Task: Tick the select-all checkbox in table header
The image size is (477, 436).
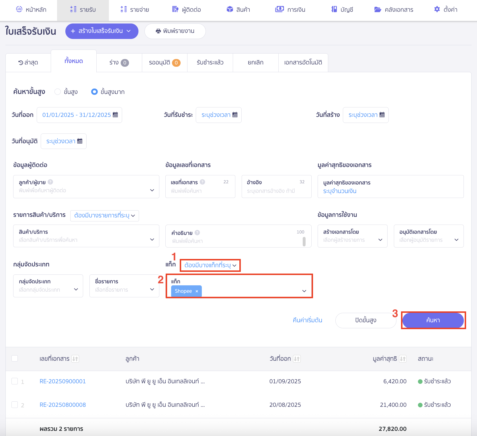Action: coord(15,358)
